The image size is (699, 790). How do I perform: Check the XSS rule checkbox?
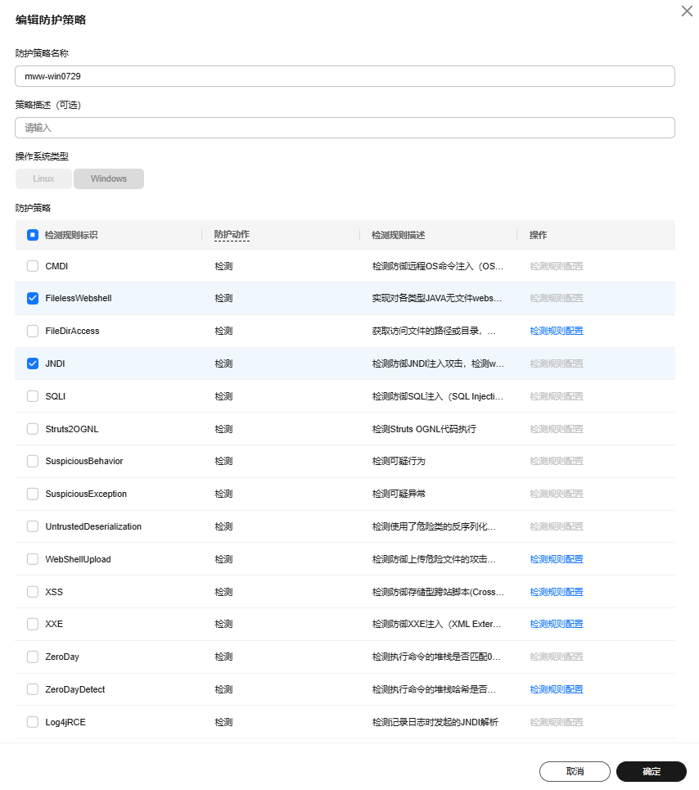(x=33, y=592)
